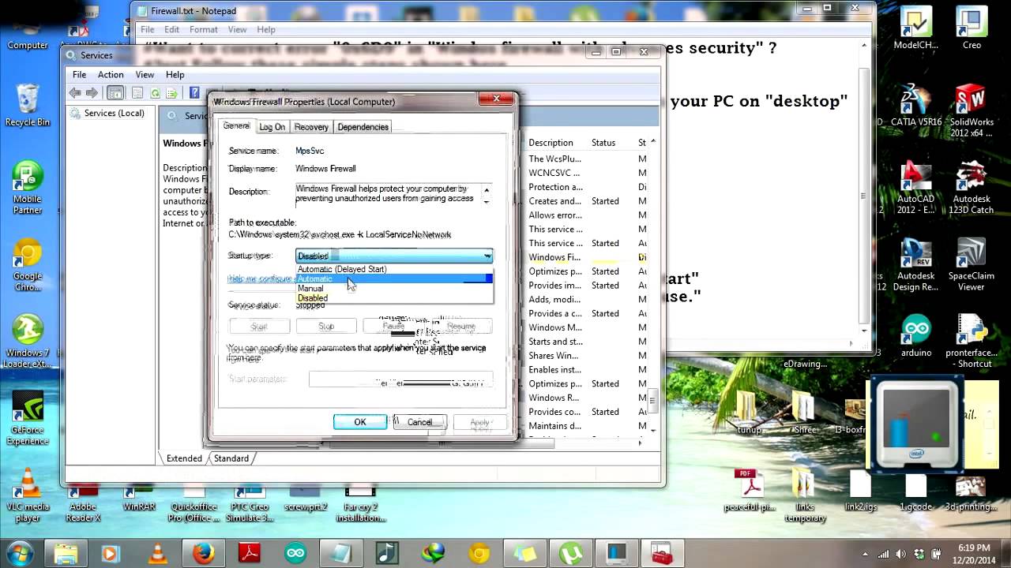Switch to Standard tab in Services
1011x568 pixels.
[231, 458]
